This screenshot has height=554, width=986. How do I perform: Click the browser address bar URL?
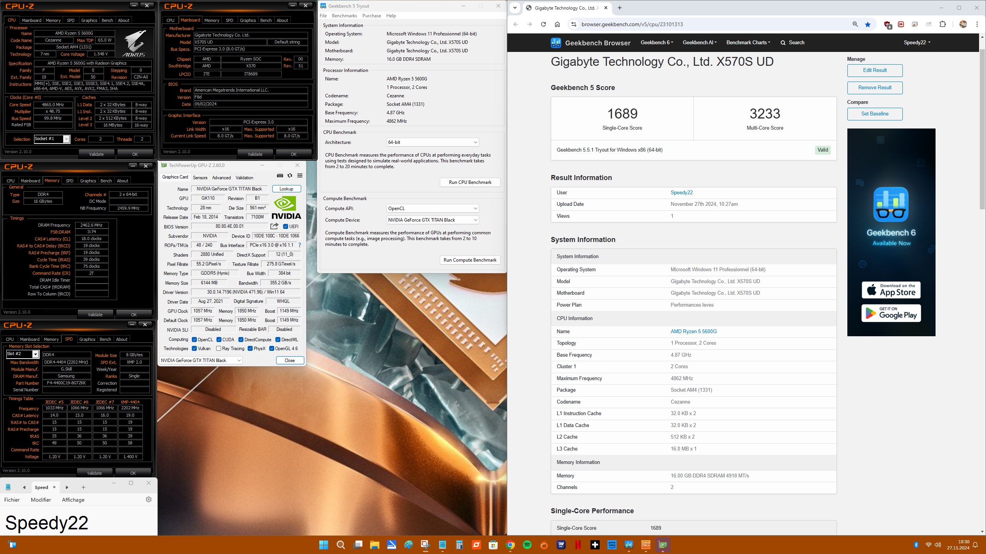(632, 24)
